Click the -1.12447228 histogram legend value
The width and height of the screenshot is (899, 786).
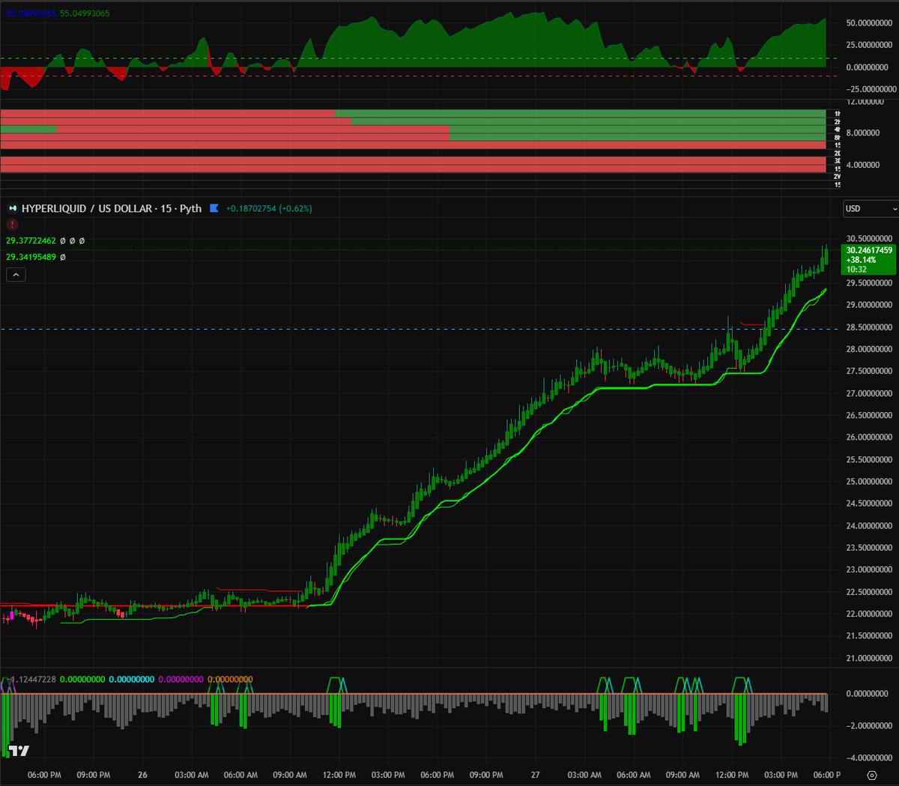click(x=31, y=680)
